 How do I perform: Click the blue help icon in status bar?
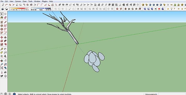[14, 94]
